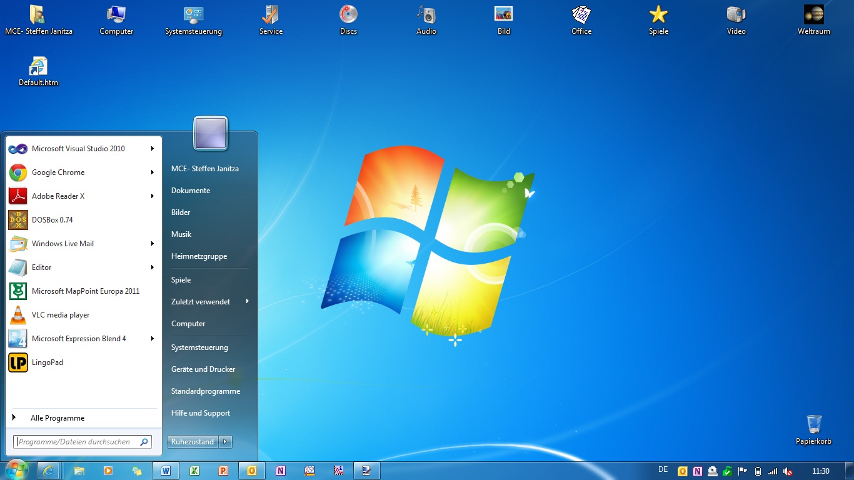This screenshot has height=480, width=854.
Task: Expand the Google Chrome jump list arrow
Action: coord(152,172)
